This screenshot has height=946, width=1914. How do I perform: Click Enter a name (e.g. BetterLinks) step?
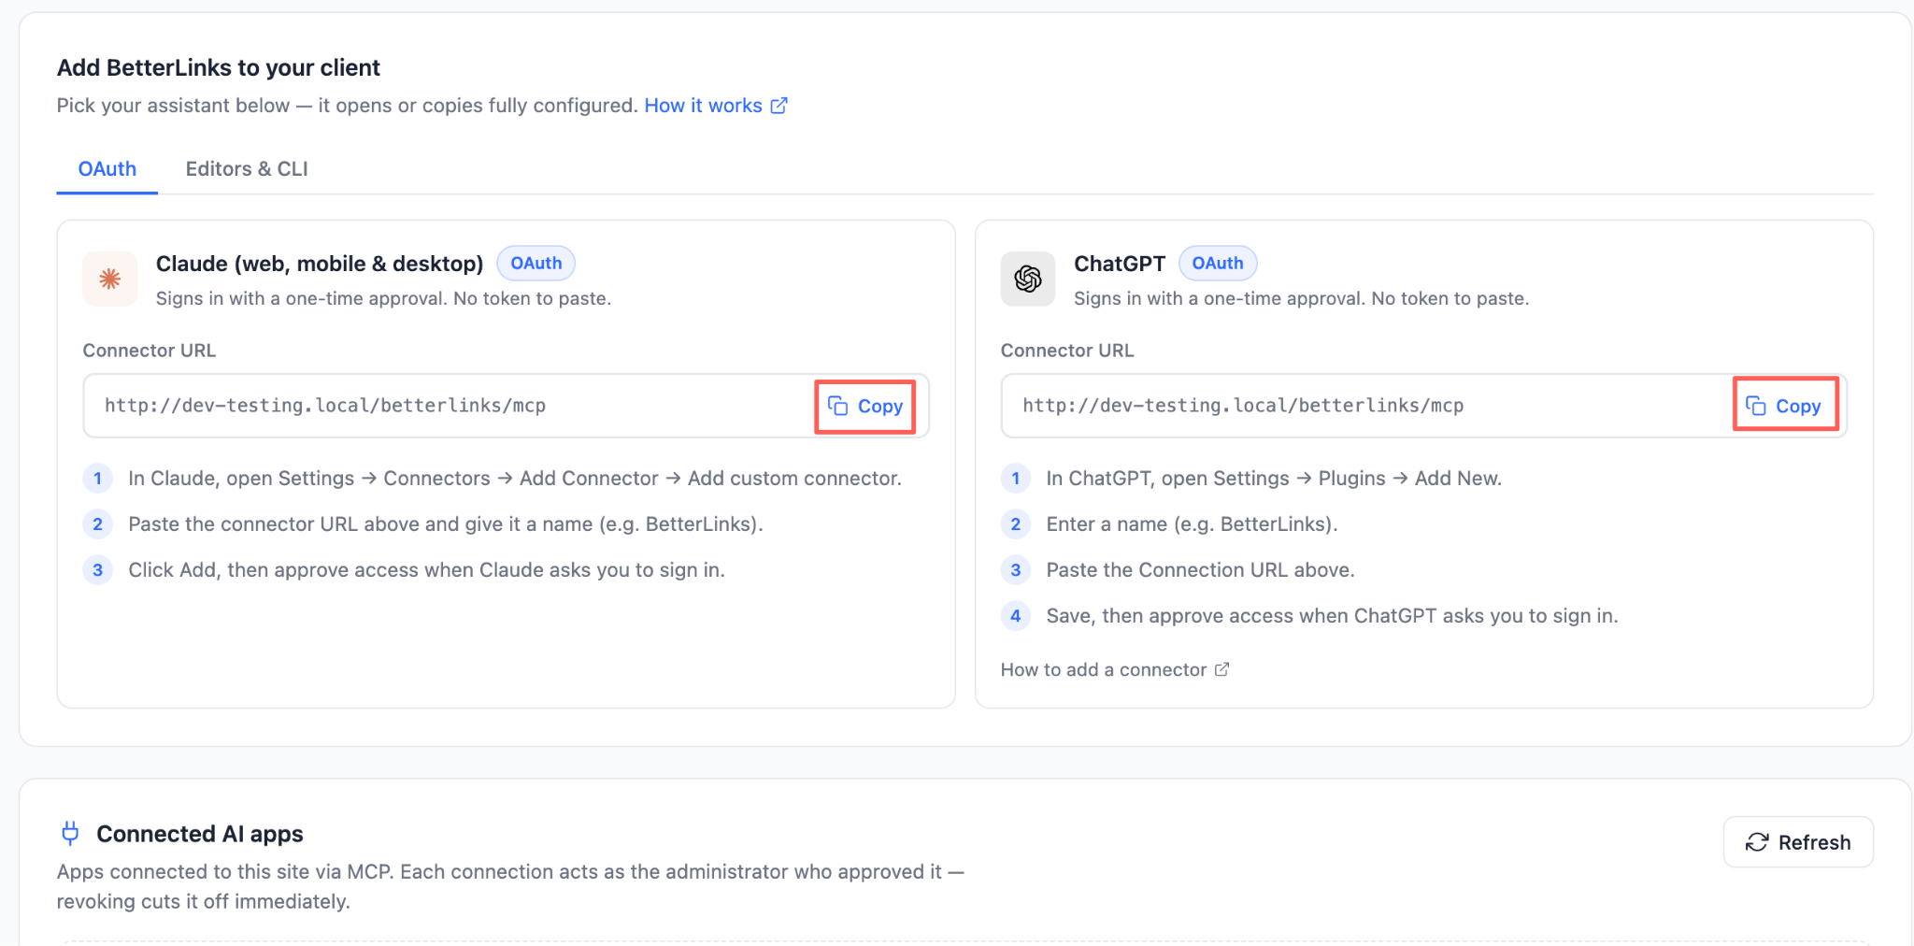(1193, 524)
